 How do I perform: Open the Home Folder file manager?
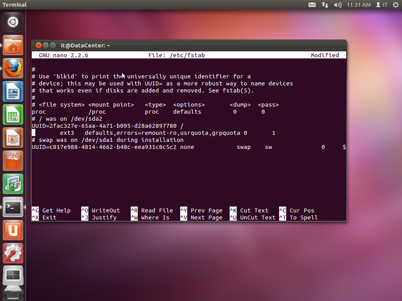13,45
